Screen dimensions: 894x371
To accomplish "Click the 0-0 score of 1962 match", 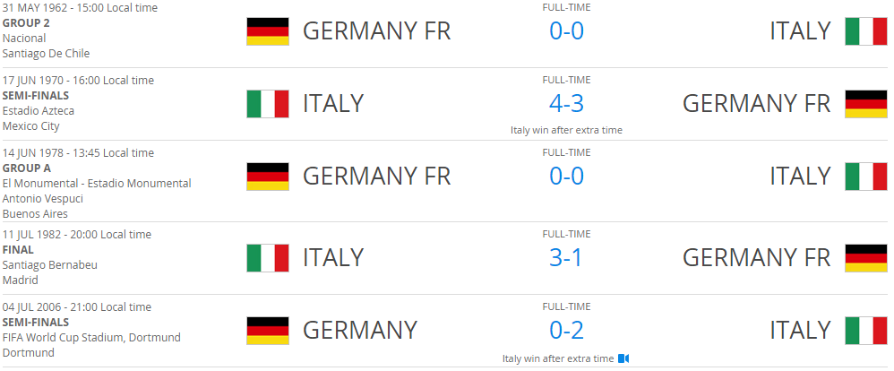I will pos(566,30).
